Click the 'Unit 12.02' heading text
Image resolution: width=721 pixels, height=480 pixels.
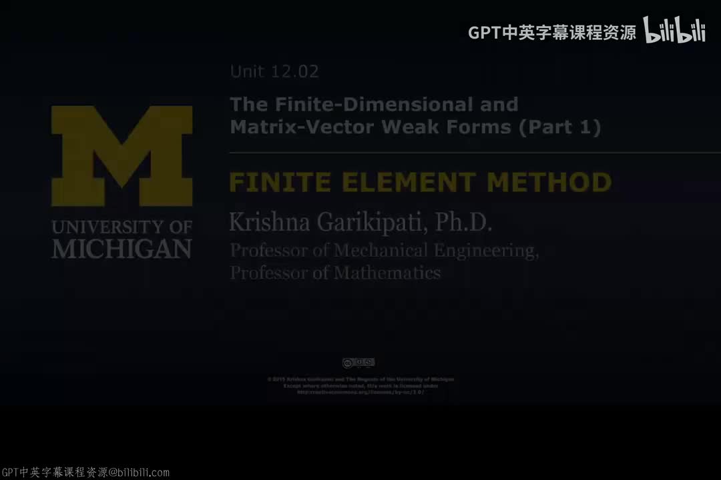coord(274,71)
